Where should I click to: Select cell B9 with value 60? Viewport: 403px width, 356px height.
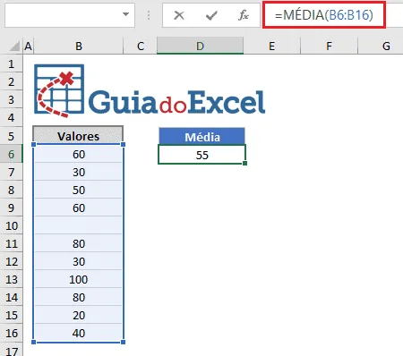click(79, 208)
